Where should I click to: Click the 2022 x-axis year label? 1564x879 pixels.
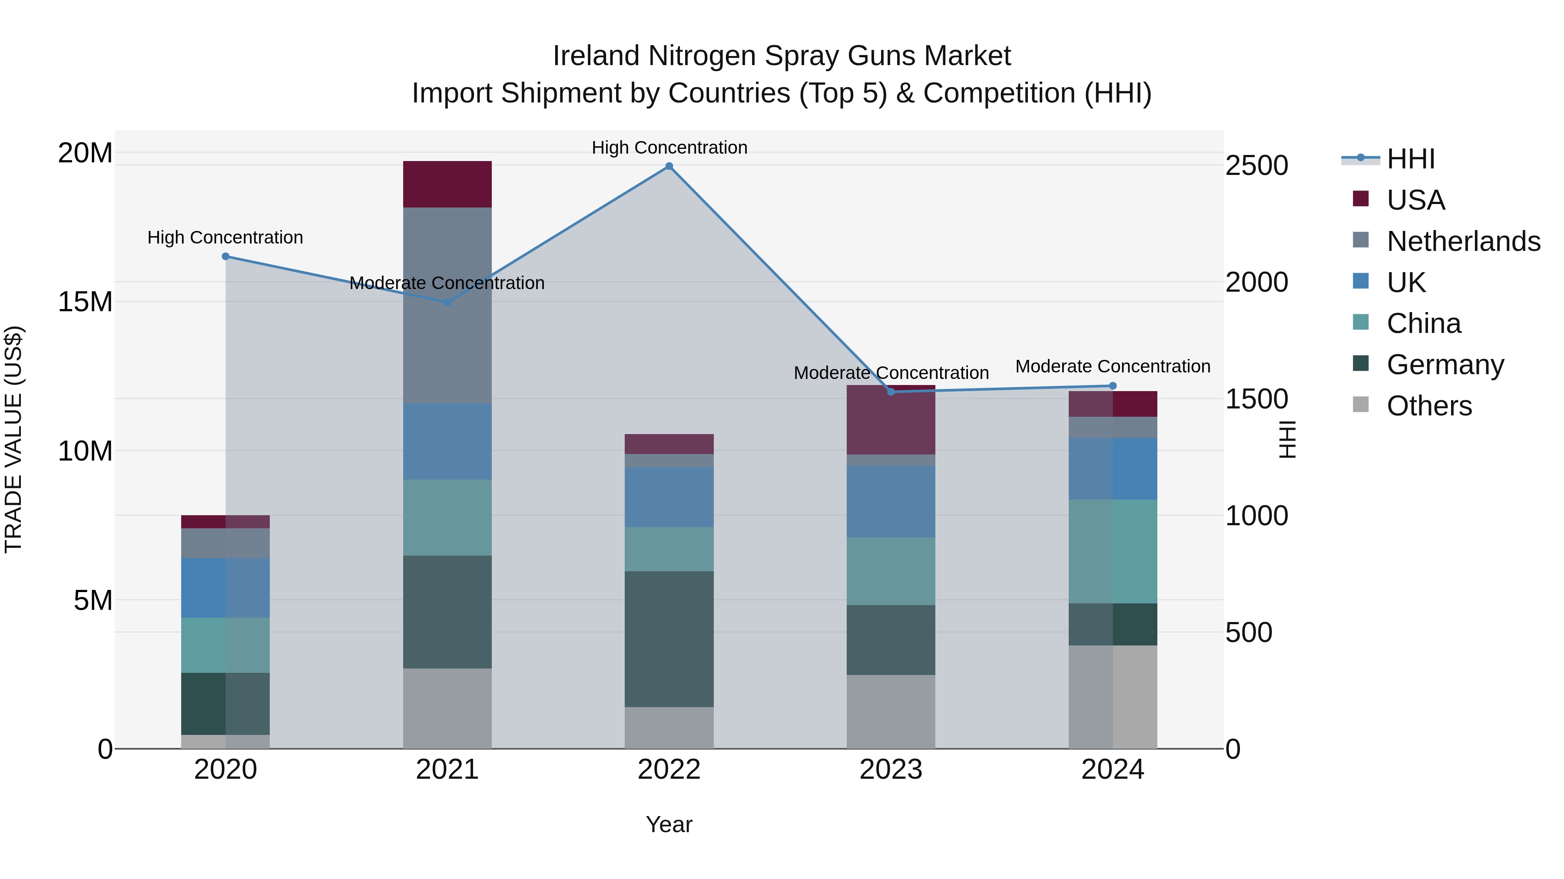[x=669, y=770]
